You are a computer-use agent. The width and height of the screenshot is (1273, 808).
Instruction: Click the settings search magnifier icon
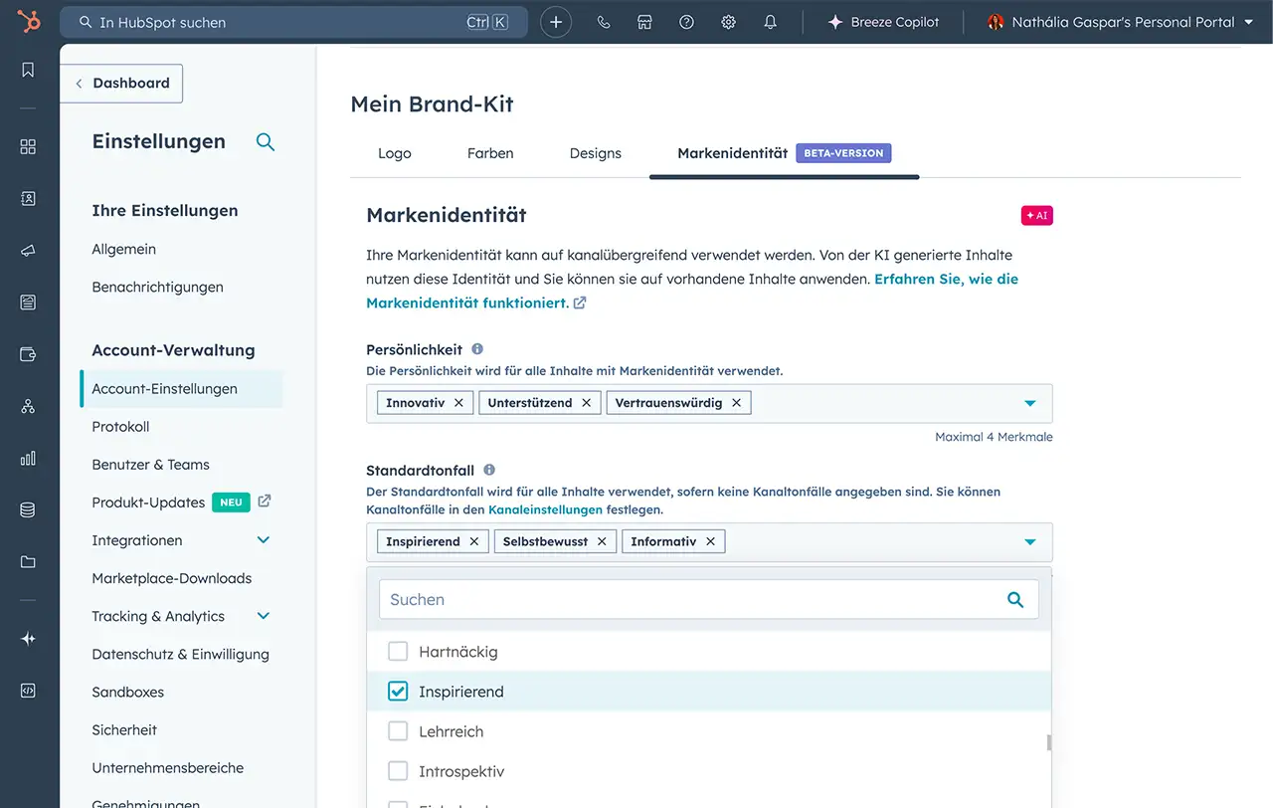(266, 141)
